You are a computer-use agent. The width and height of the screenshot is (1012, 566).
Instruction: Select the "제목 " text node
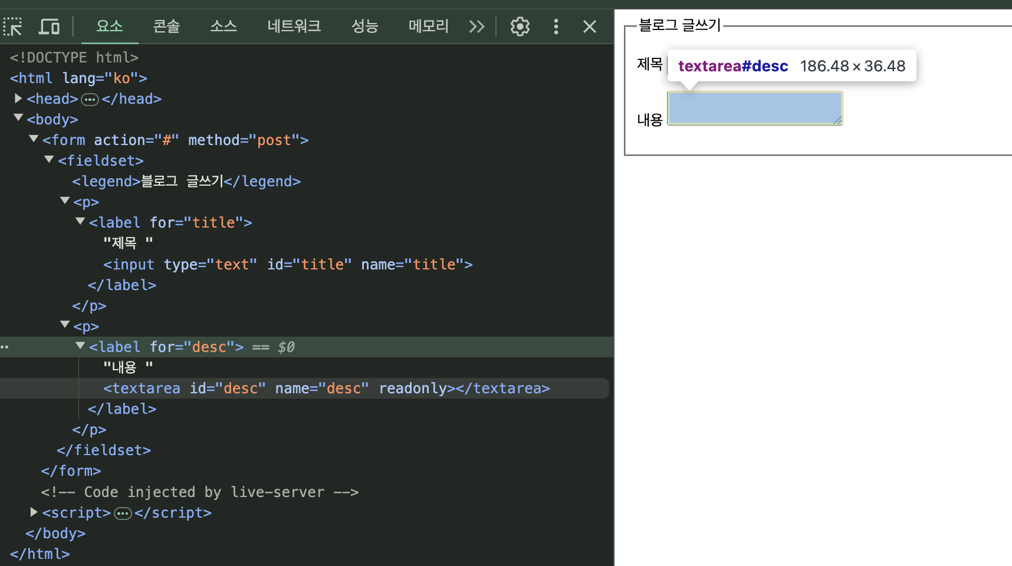[128, 243]
